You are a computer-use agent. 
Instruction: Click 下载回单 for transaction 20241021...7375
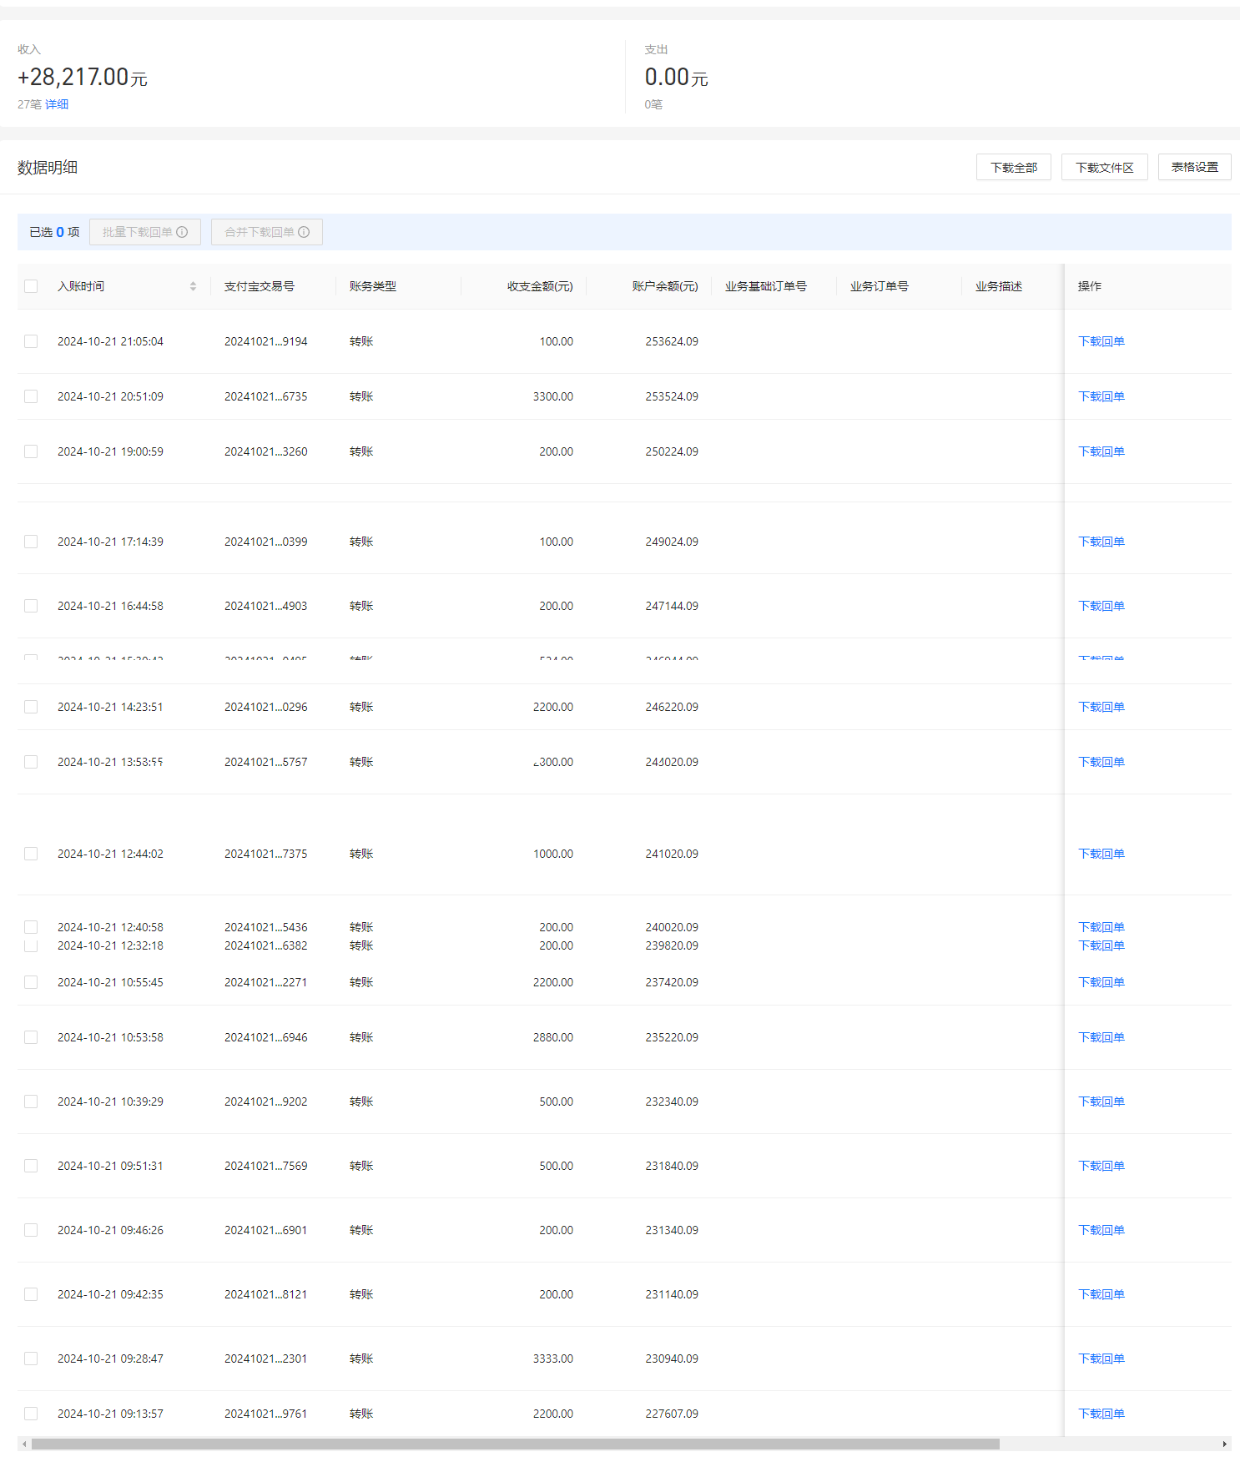coord(1101,854)
